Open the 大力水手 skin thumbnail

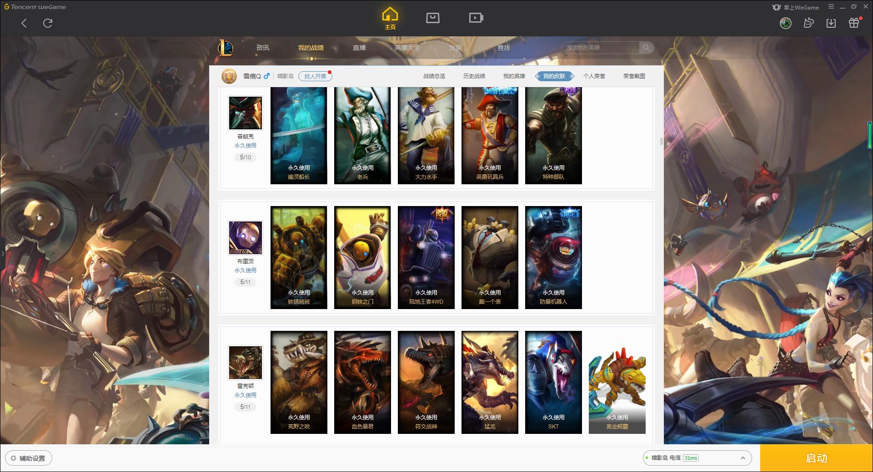tap(426, 136)
